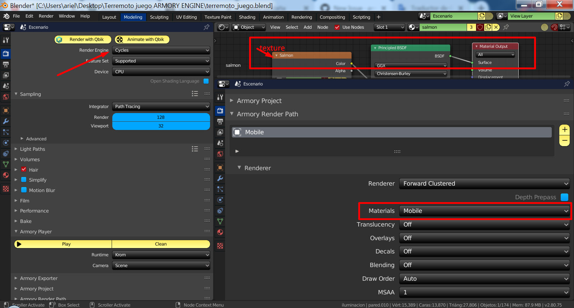Viewport: 574px width, 308px height.
Task: Open Scene properties tab in left panel
Action: (x=6, y=86)
